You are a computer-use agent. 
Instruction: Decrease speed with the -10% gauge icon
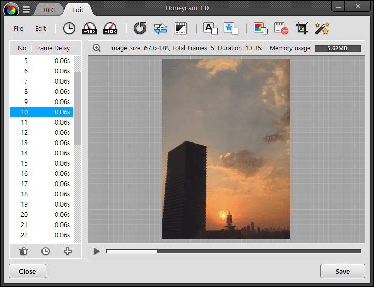(90, 28)
